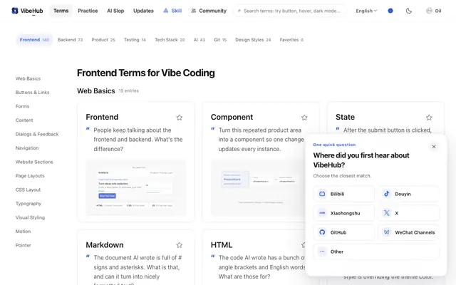Close the quick question survey popup
The height and width of the screenshot is (285, 456).
coord(434,147)
